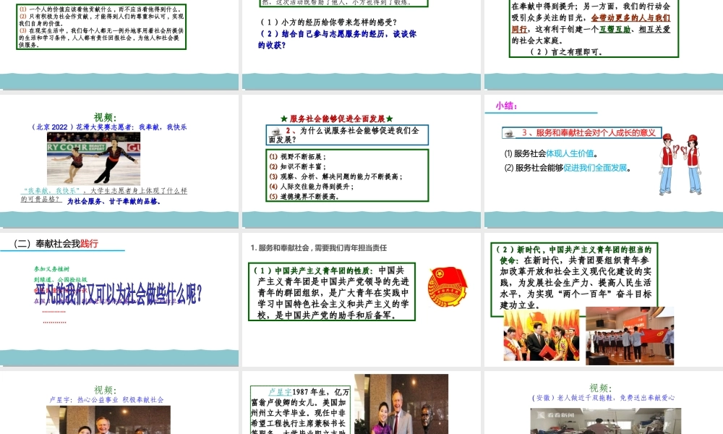Click '(2) 结合自己参与志愿服务的经历' blue question
Image resolution: width=723 pixels, height=434 pixels.
coord(338,39)
